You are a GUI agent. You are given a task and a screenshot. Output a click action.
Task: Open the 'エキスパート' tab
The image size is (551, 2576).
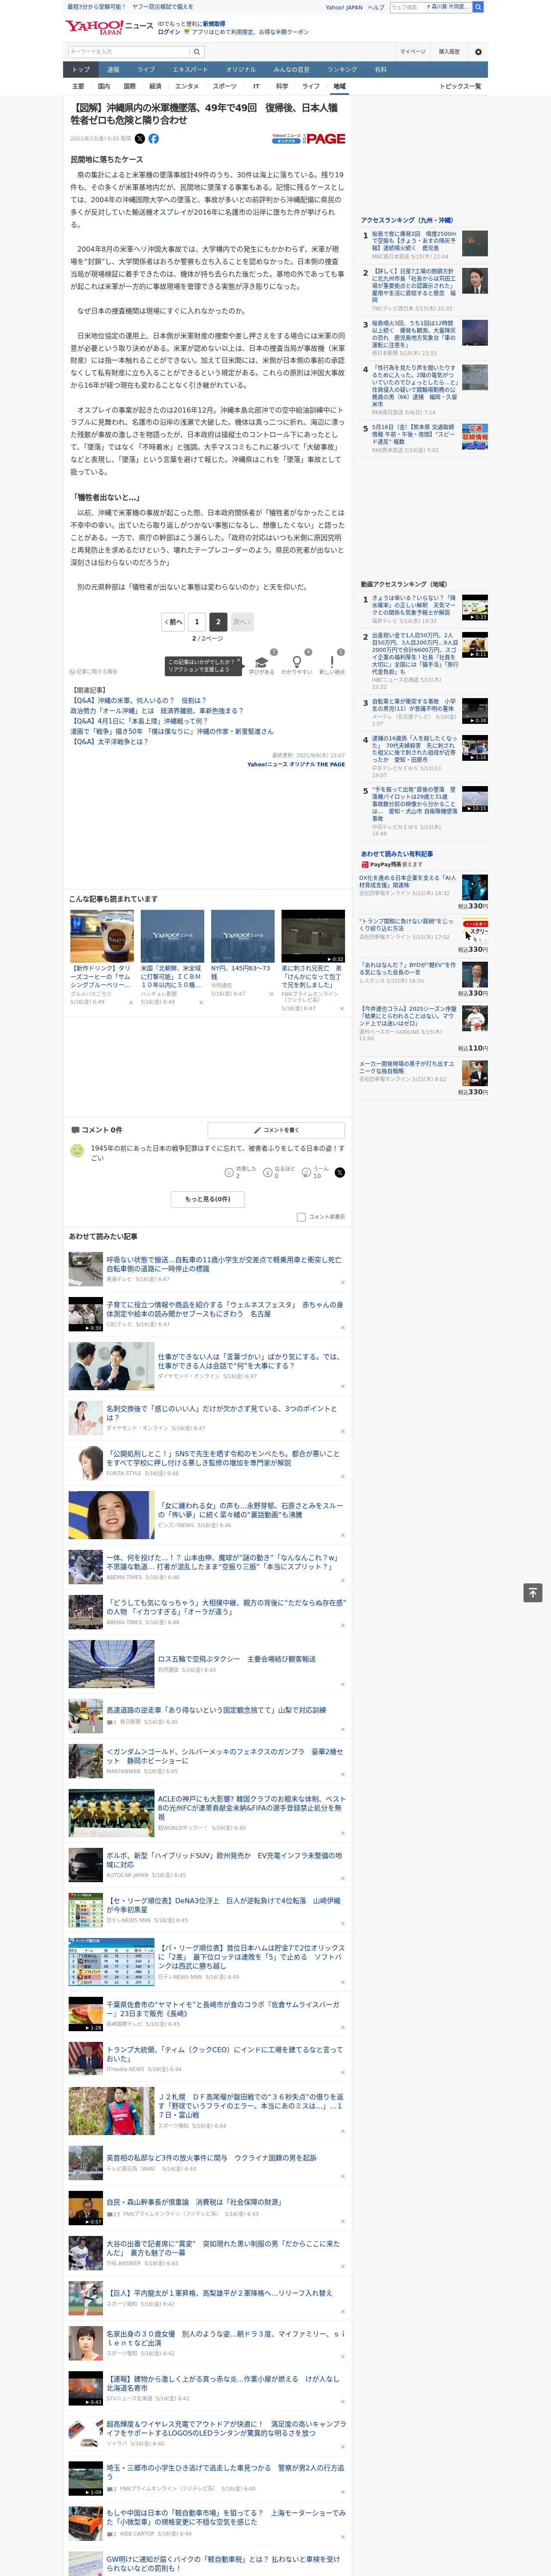pos(190,70)
